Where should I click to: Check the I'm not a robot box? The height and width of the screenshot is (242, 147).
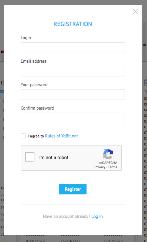tap(30, 157)
